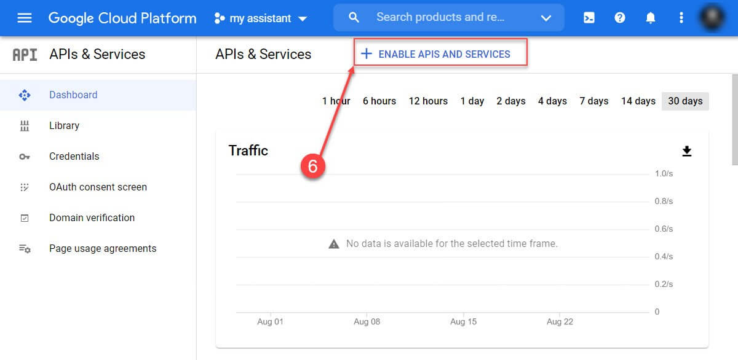Activate the Cloud Shell terminal
The height and width of the screenshot is (360, 738).
589,17
